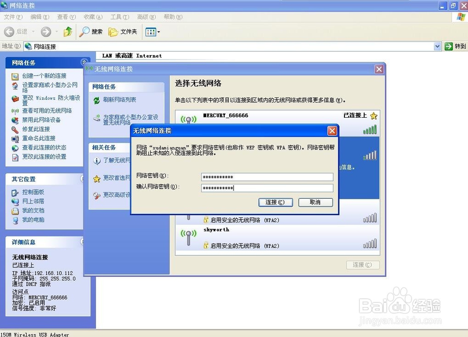Click 修复此连接 link
Image resolution: width=468 pixels, height=337 pixels.
pos(36,129)
